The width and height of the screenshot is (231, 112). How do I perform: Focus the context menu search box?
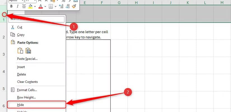coord(36,19)
